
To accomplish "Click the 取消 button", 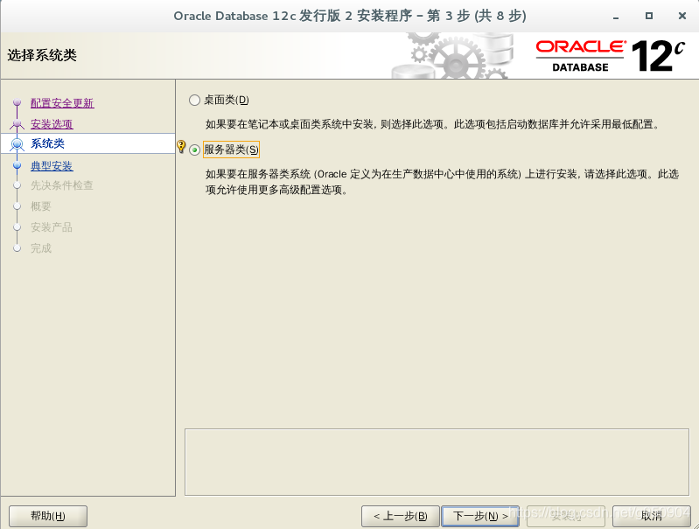I will [651, 516].
